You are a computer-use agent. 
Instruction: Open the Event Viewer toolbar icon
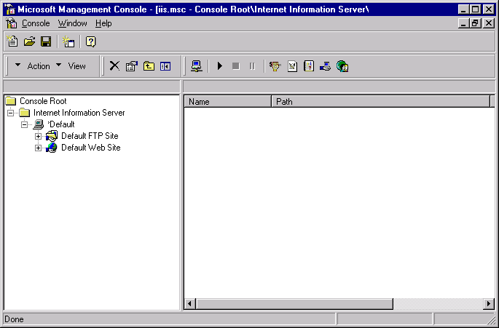[309, 65]
